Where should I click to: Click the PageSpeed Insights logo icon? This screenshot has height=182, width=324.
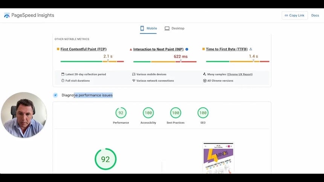7,15
